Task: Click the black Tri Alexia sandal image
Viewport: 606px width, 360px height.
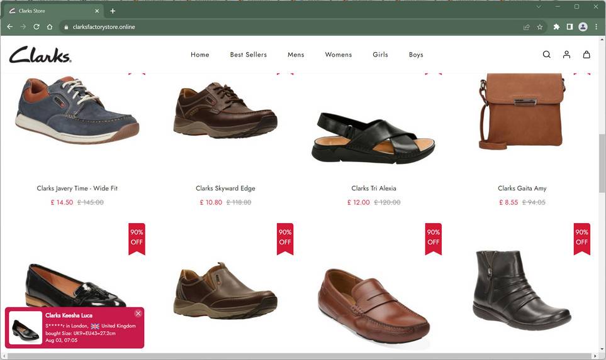Action: coord(373,138)
